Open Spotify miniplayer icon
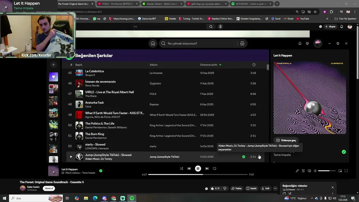Viewport: 359px width, 202px height. pos(340,171)
